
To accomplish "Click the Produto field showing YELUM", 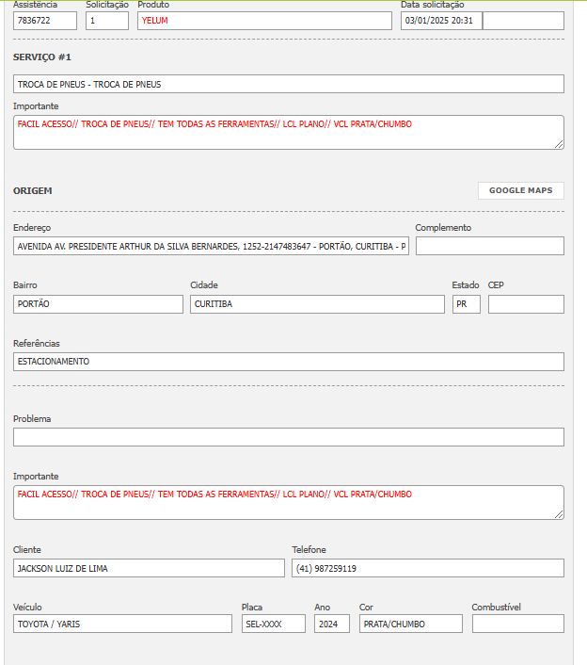I will point(264,21).
